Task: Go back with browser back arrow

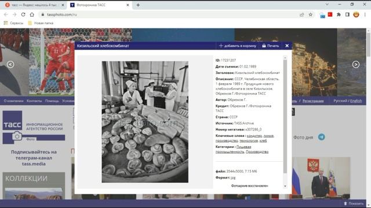Action: (x=6, y=14)
